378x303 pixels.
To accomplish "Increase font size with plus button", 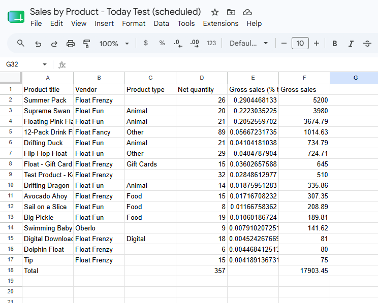I will (317, 43).
